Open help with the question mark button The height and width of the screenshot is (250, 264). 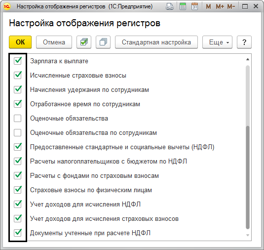tap(244, 42)
